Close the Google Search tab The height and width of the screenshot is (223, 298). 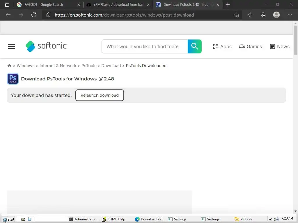[x=79, y=5]
